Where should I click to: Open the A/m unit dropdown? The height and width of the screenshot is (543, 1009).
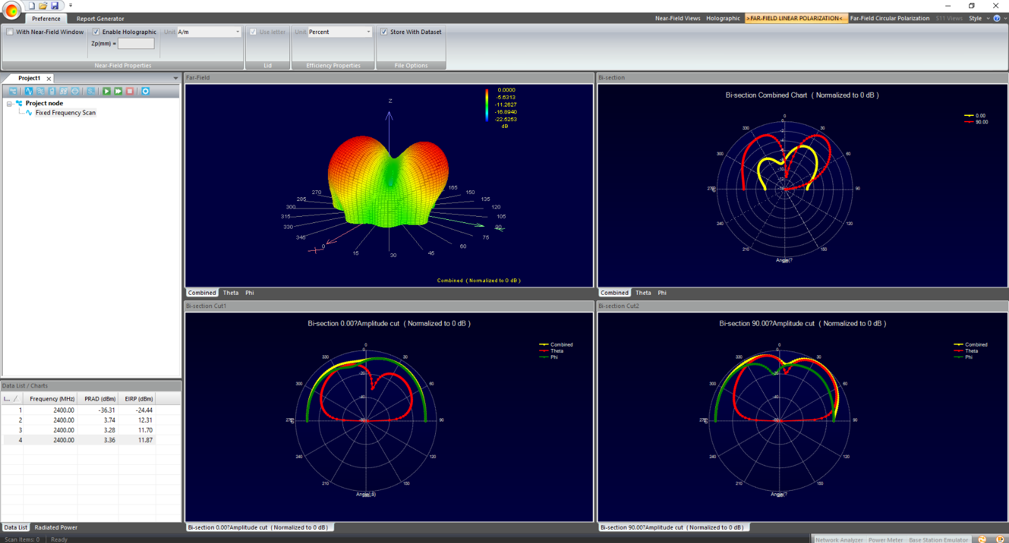coord(237,32)
